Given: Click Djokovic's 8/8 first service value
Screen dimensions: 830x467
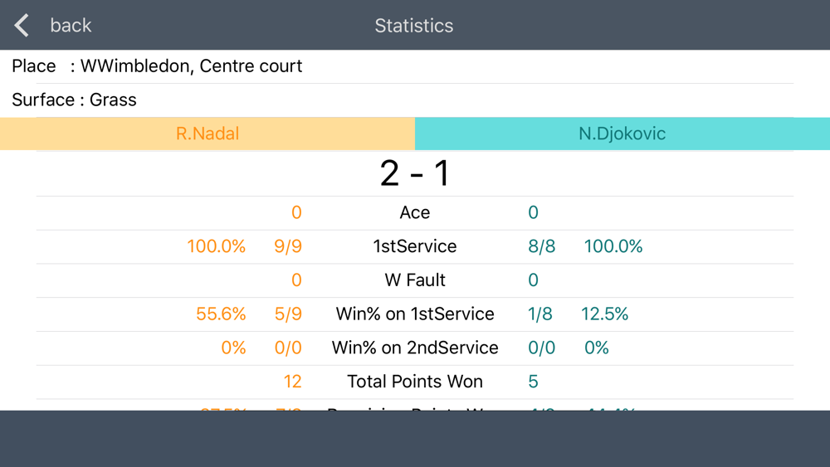Looking at the screenshot, I should 541,246.
